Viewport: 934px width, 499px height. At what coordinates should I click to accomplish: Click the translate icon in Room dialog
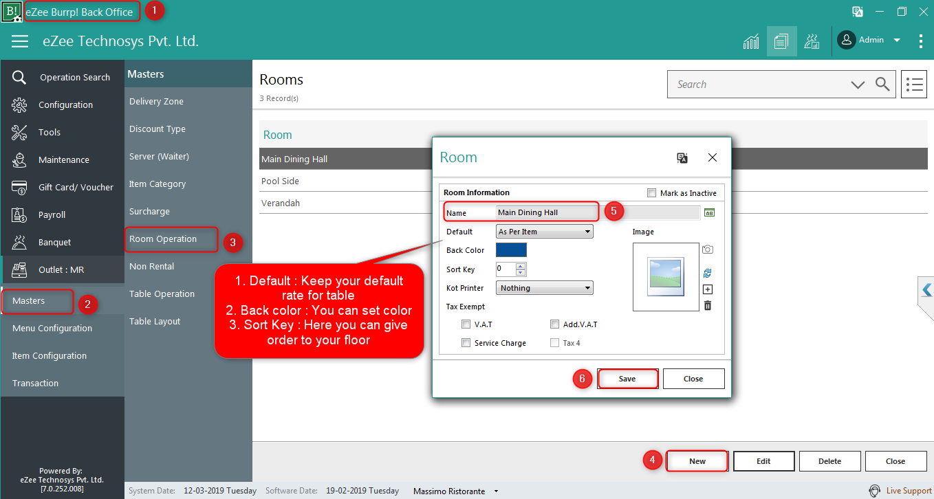pyautogui.click(x=682, y=157)
